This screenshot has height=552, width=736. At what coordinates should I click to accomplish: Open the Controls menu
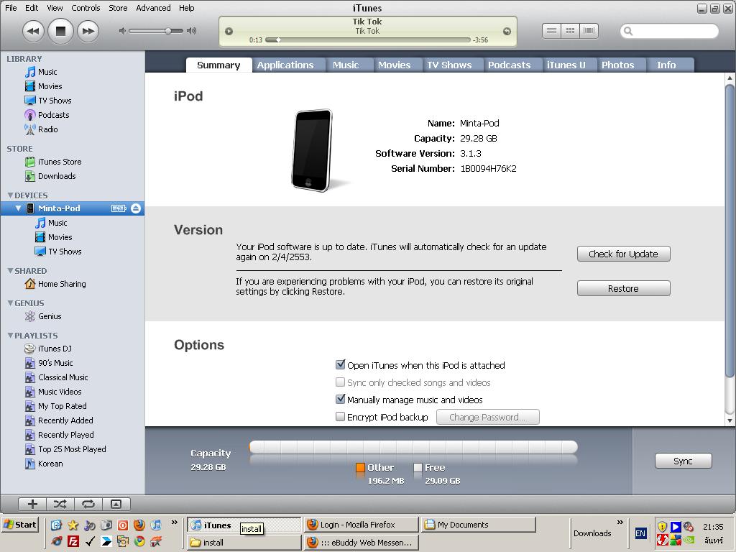coord(86,8)
